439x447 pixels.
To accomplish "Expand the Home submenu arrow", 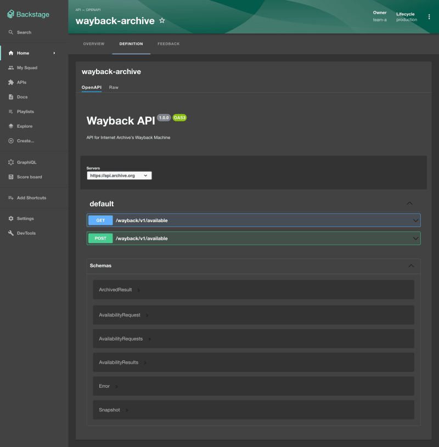I will [54, 53].
